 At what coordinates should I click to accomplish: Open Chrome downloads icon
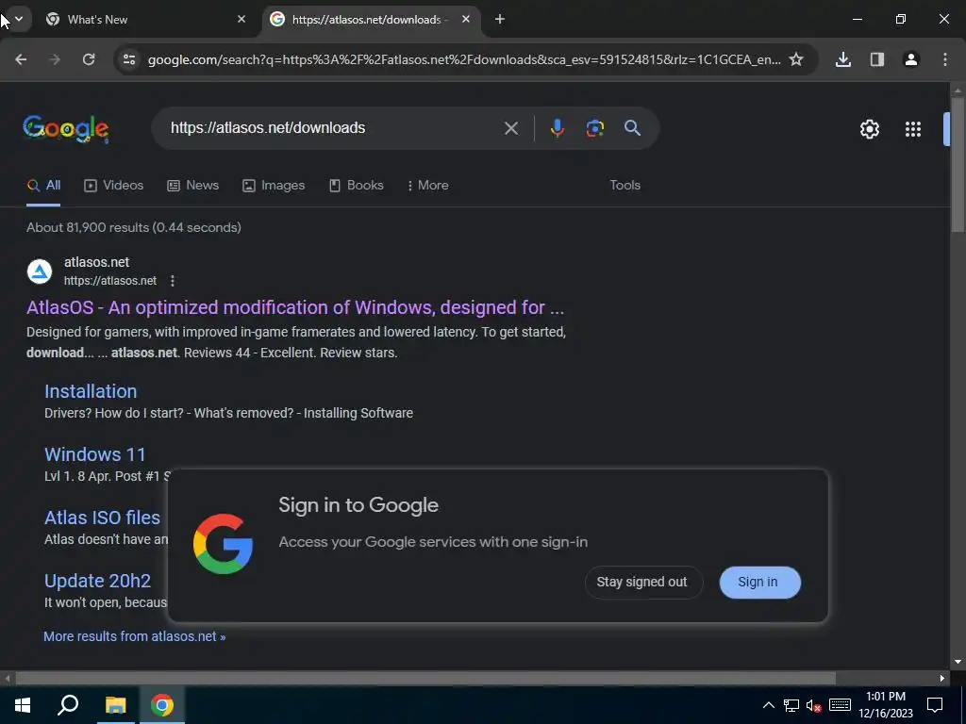pyautogui.click(x=843, y=59)
